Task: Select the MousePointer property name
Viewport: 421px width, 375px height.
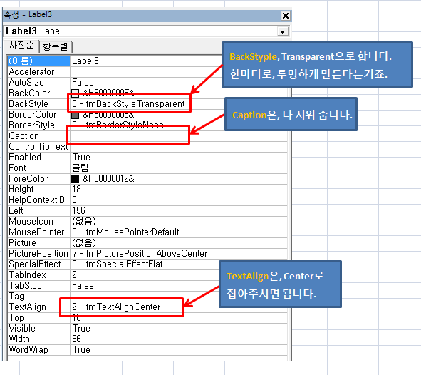Action: tap(36, 232)
